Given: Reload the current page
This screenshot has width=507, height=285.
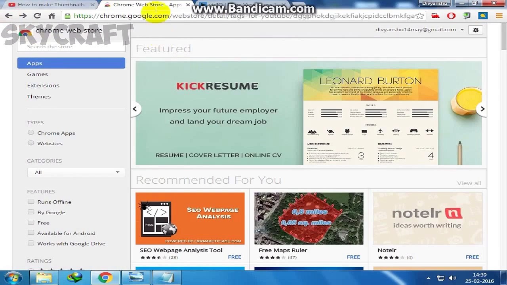Looking at the screenshot, I should click(x=37, y=16).
